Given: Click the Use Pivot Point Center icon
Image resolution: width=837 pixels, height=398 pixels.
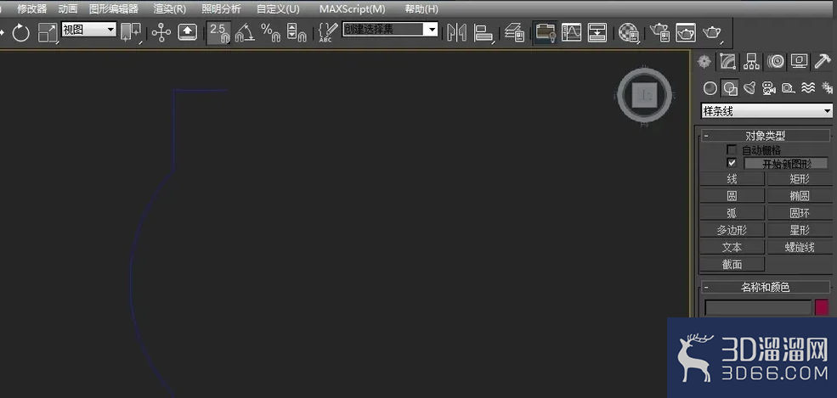Looking at the screenshot, I should point(130,32).
